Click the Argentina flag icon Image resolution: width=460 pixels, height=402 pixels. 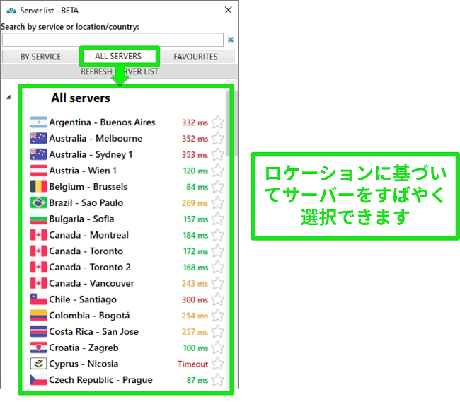point(38,122)
